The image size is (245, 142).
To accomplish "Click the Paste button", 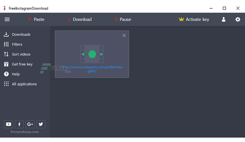I will (36, 19).
